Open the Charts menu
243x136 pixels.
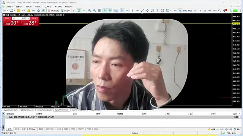pos(38,6)
